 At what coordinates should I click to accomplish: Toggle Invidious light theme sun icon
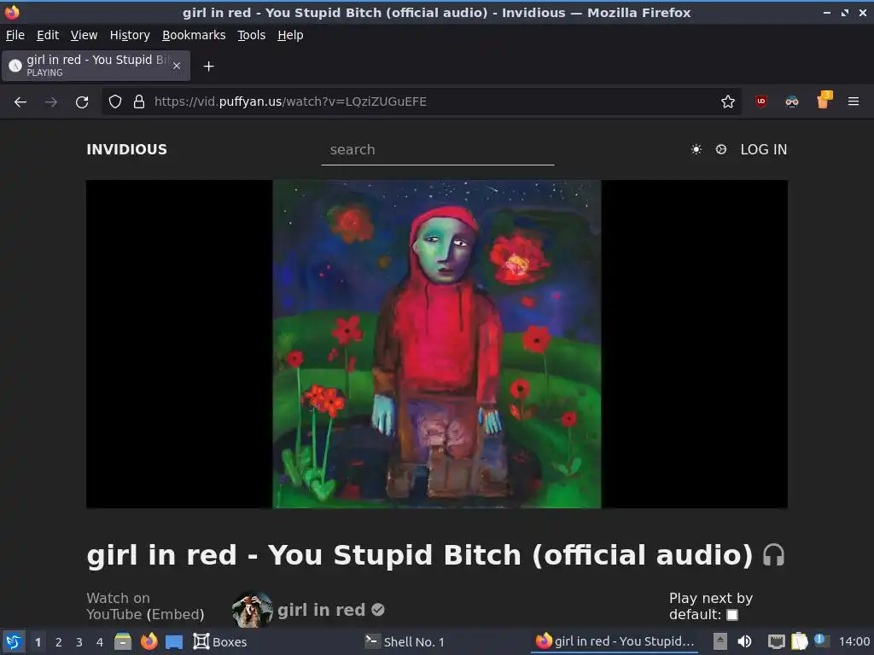[x=696, y=149]
